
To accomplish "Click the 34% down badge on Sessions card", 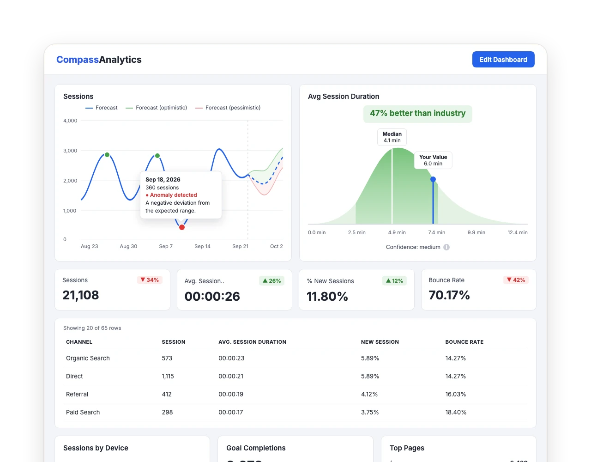I will tap(150, 280).
